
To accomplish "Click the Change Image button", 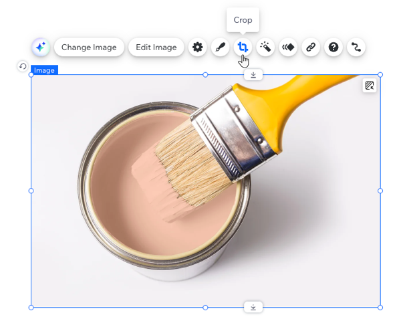I will point(89,47).
